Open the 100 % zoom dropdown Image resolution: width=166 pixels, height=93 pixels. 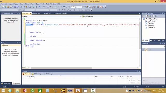[x=28, y=68]
